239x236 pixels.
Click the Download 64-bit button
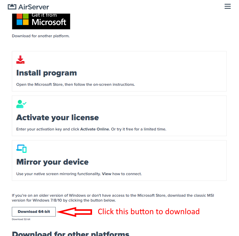coord(34,212)
